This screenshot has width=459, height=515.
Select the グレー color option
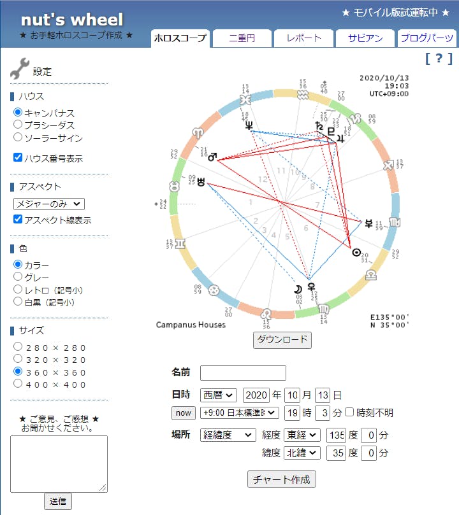pos(18,276)
